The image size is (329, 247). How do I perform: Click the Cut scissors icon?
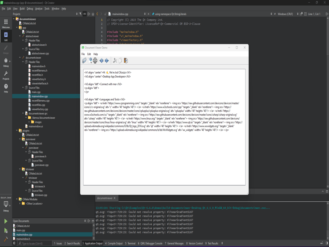pos(115,60)
